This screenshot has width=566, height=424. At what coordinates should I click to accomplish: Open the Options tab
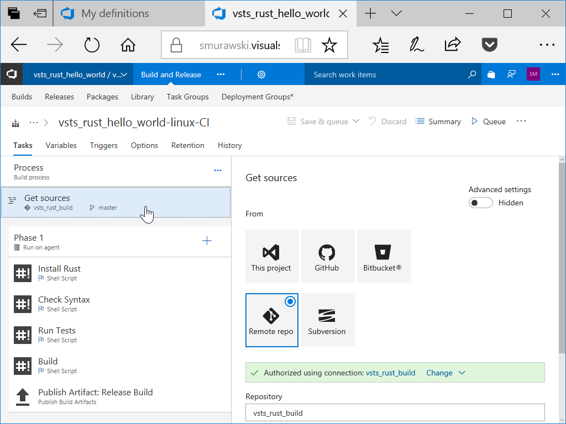point(144,145)
